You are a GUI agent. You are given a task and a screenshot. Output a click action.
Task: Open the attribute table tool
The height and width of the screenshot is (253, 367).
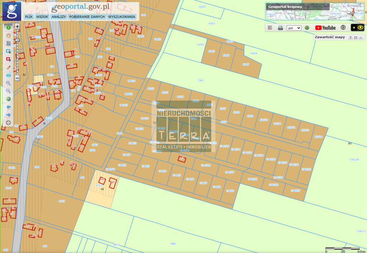tap(9, 43)
